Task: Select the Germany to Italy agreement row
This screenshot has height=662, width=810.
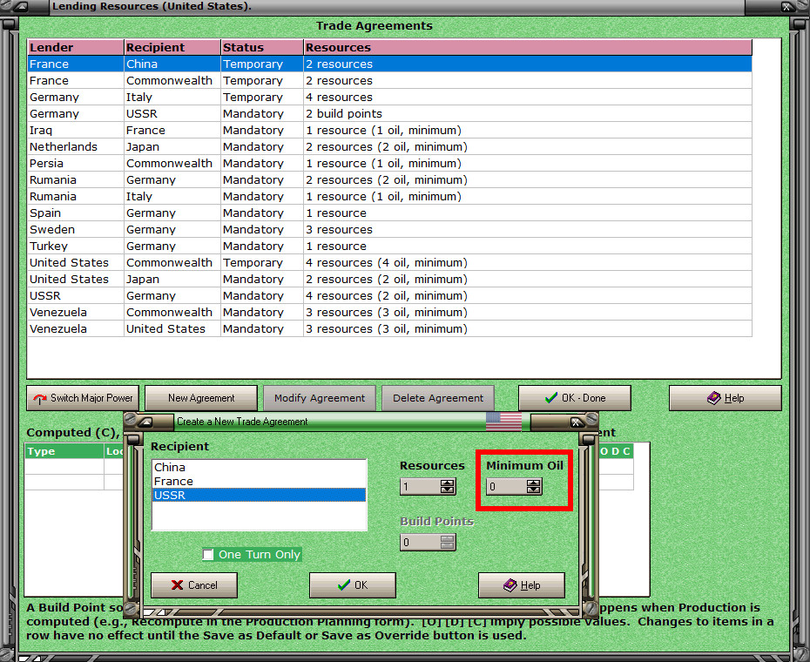Action: 389,98
